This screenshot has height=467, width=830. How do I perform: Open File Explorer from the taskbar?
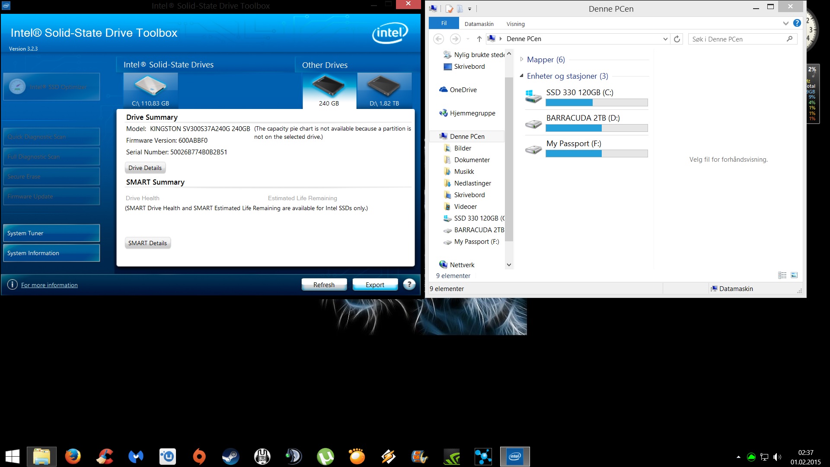point(42,457)
